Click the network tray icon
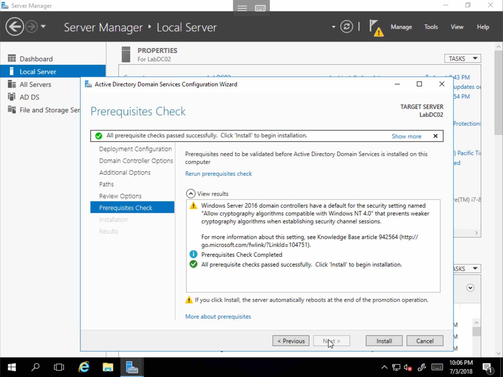The image size is (503, 377). click(x=396, y=367)
